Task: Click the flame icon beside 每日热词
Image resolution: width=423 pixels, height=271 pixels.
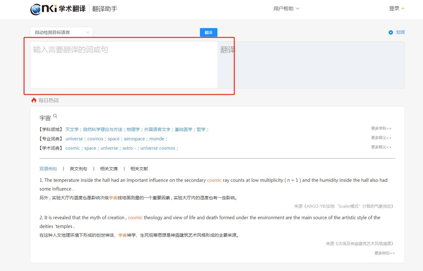Action: (x=34, y=100)
